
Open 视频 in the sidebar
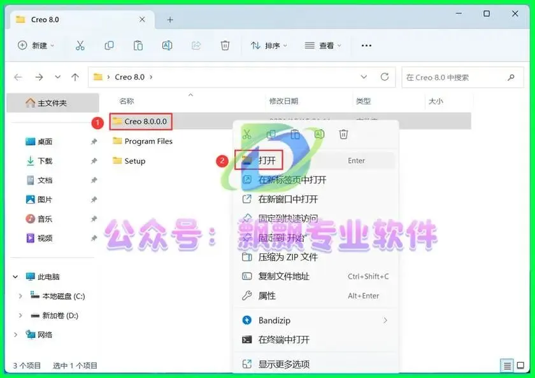click(45, 238)
